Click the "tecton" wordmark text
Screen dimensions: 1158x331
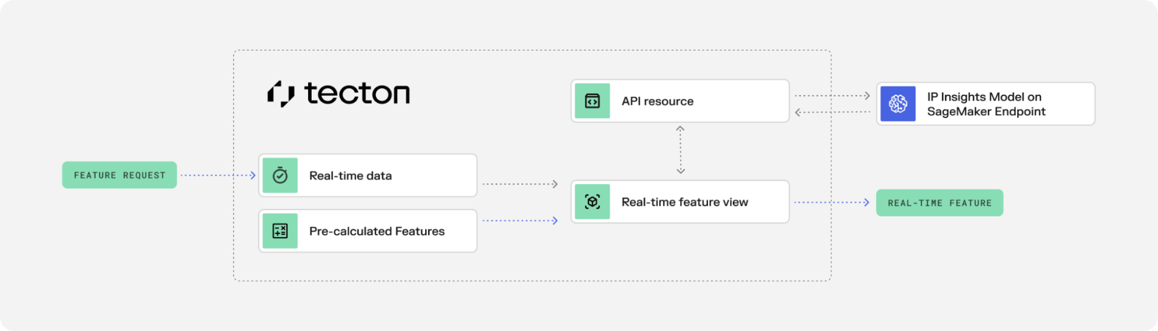point(357,93)
